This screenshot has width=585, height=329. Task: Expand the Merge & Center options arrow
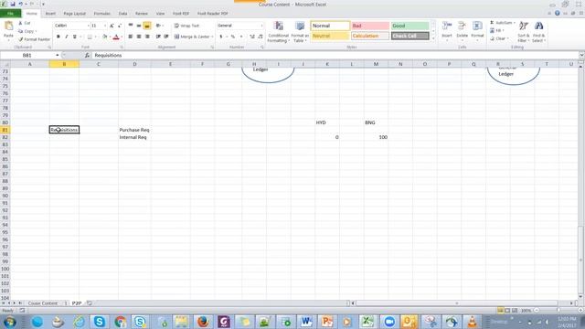click(212, 37)
